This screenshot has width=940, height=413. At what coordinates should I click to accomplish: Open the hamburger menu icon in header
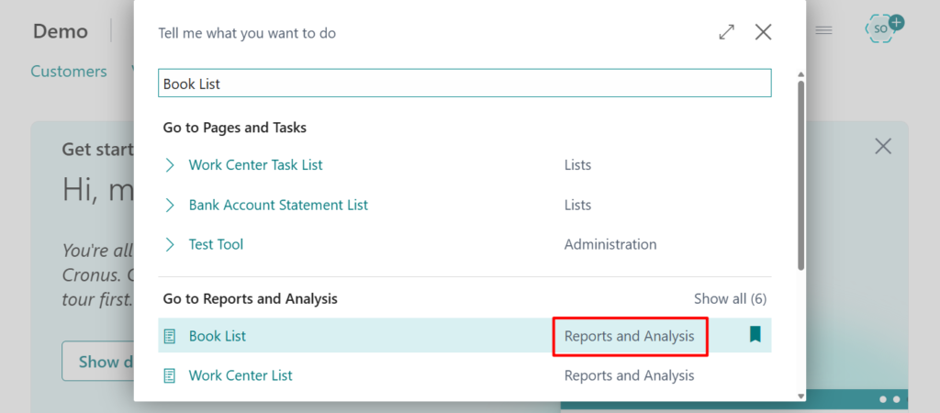[823, 30]
